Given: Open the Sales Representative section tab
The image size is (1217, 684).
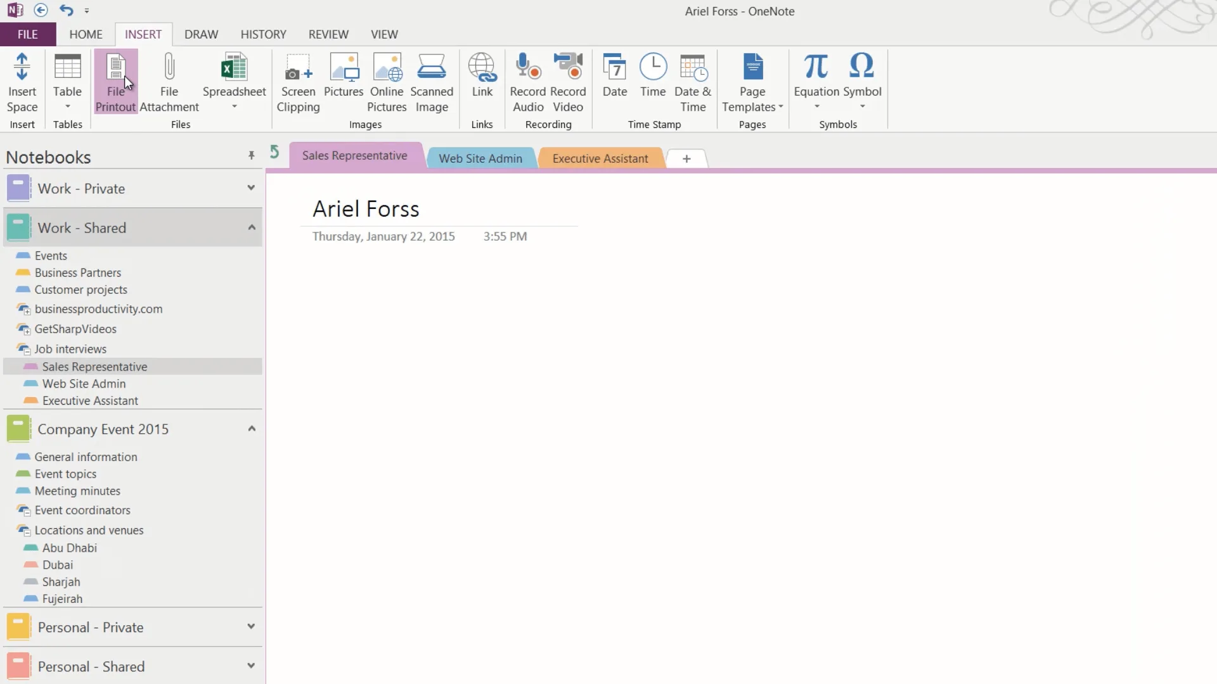Looking at the screenshot, I should tap(355, 156).
